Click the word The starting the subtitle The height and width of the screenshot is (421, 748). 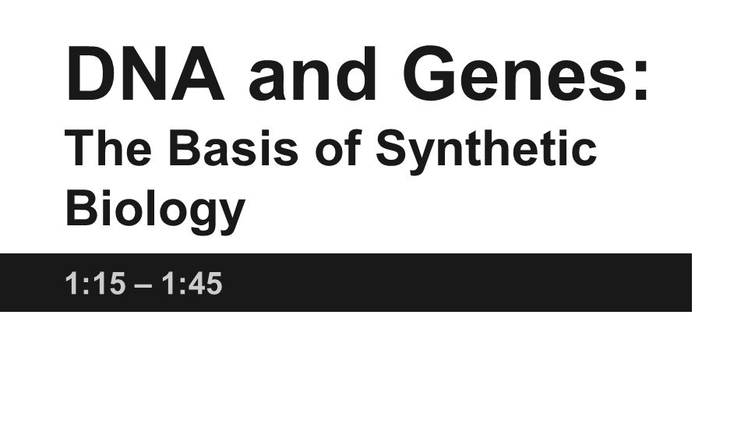click(108, 147)
